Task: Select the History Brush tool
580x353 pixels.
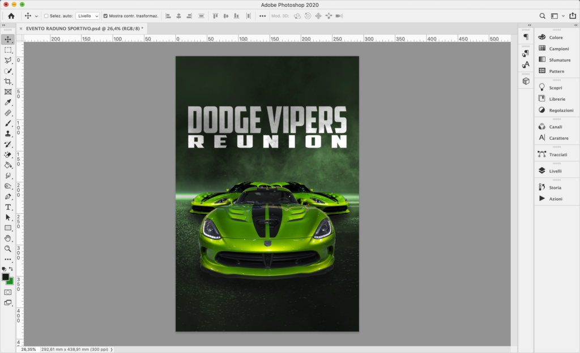Action: point(8,144)
